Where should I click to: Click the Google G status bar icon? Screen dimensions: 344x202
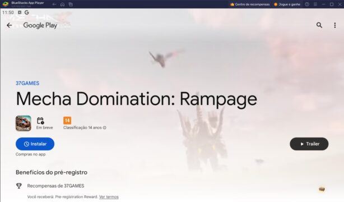pos(27,12)
